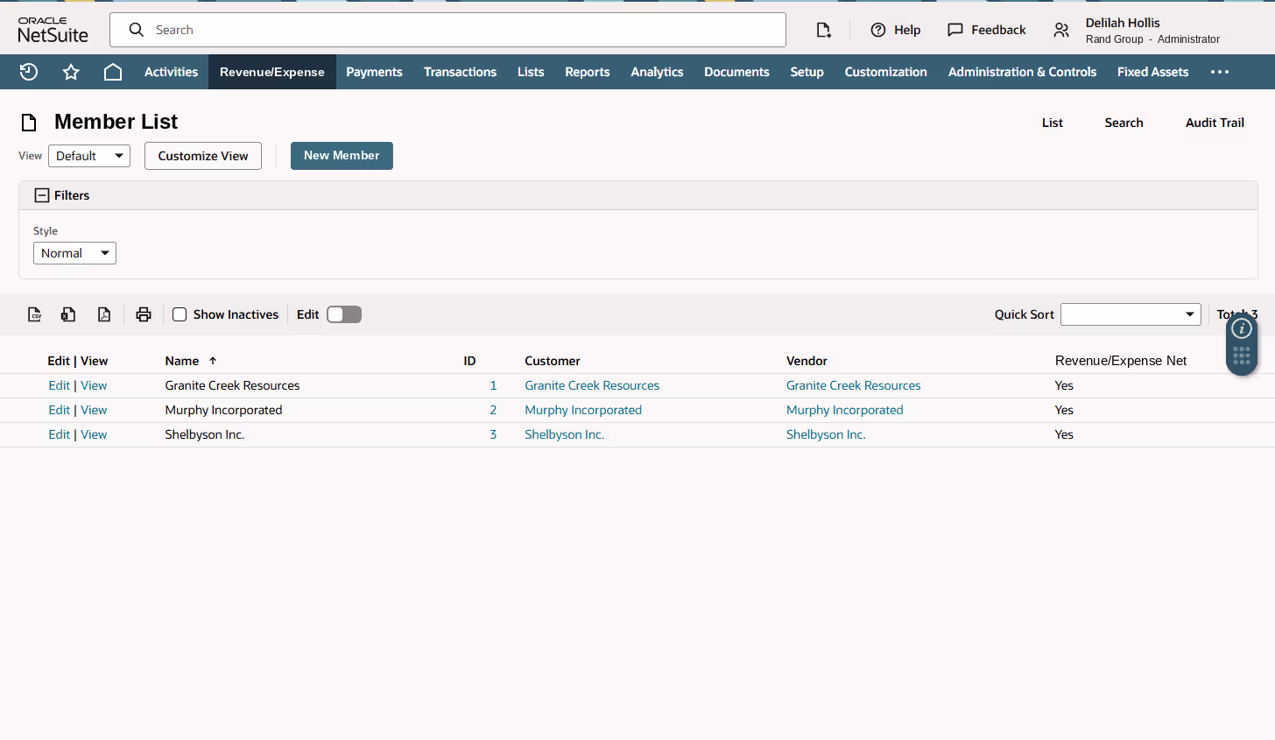Export the list to CSV

(x=35, y=314)
